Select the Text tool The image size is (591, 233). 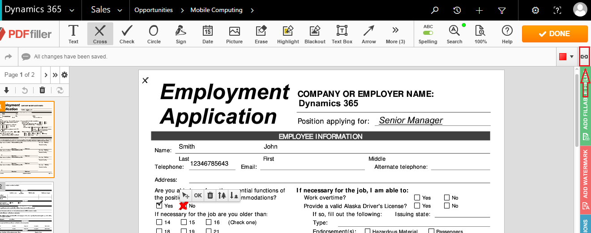tap(73, 34)
